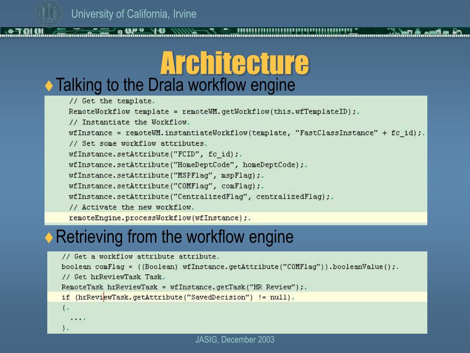Click the closing brace '}' code line
This screenshot has width=470, height=353.
pyautogui.click(x=65, y=328)
